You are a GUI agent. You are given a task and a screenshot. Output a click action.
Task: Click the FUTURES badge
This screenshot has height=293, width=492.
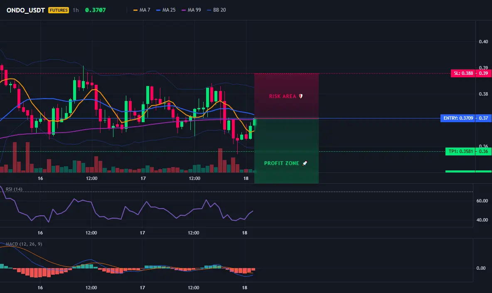(x=59, y=10)
